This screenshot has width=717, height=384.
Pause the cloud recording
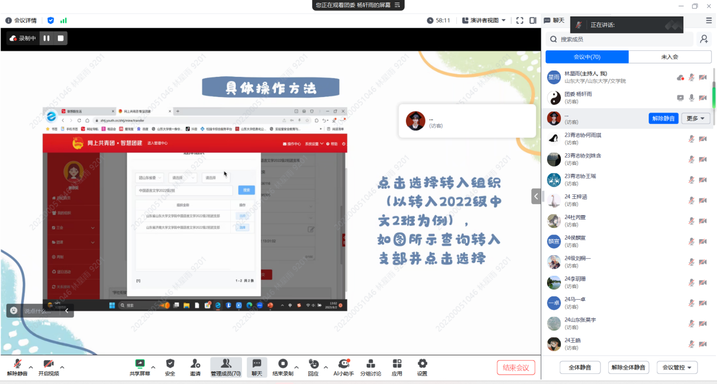pyautogui.click(x=47, y=38)
